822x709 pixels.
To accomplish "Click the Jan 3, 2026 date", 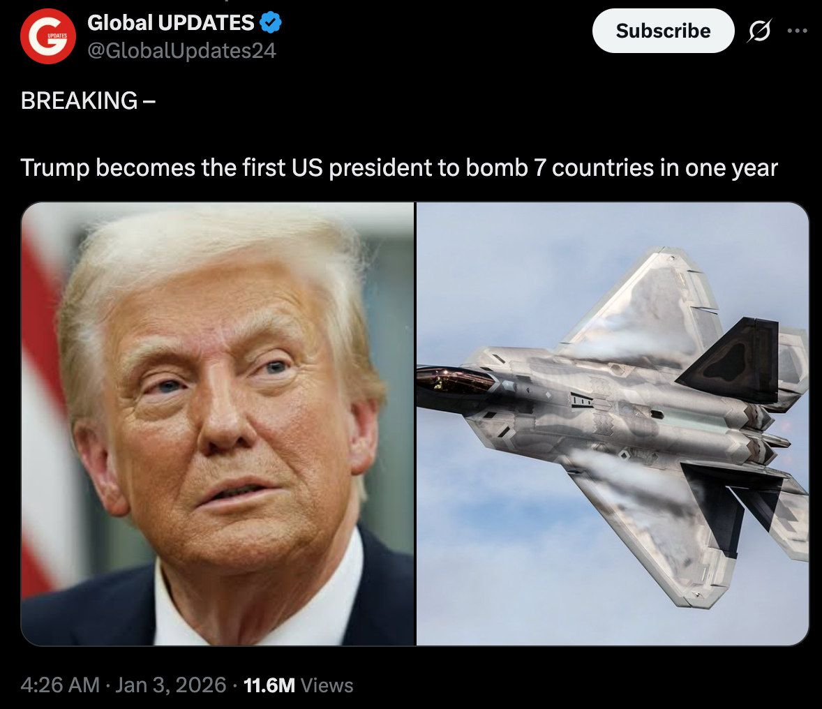I will (x=170, y=685).
